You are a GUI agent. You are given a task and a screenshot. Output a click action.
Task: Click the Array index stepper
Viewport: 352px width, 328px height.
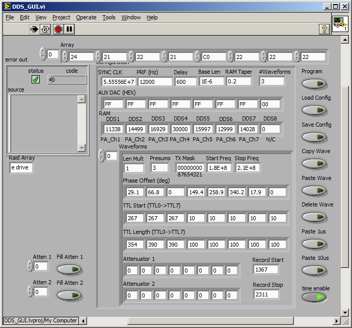coord(43,54)
